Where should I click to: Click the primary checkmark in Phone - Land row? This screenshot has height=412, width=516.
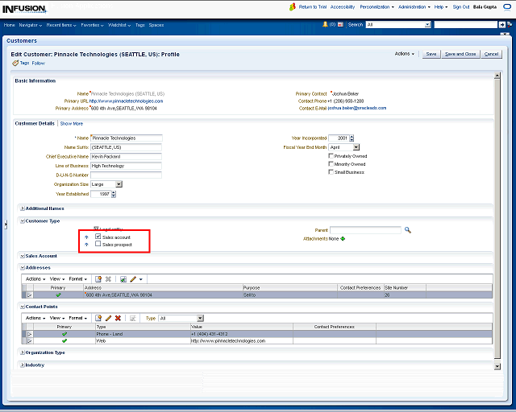point(64,334)
